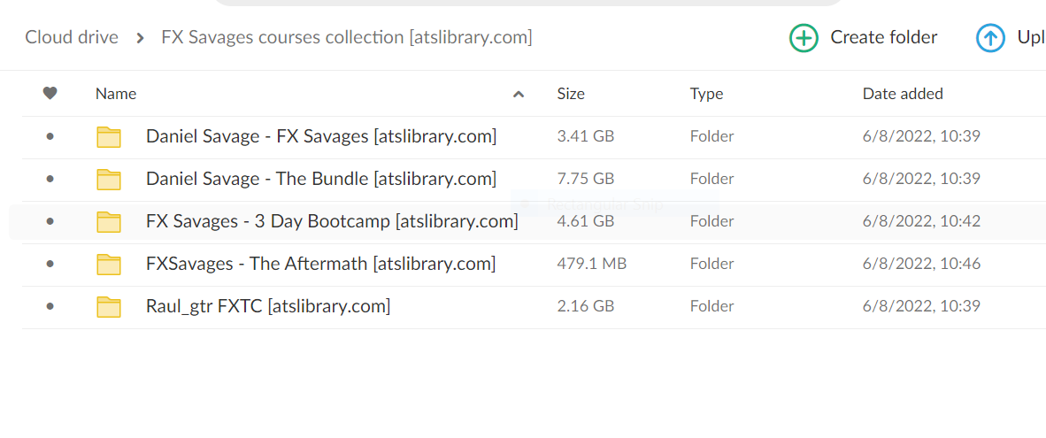Sort by the Type column header
The height and width of the screenshot is (438, 1046).
tap(706, 94)
